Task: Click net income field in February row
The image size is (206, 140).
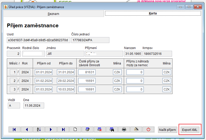Action: point(87,81)
